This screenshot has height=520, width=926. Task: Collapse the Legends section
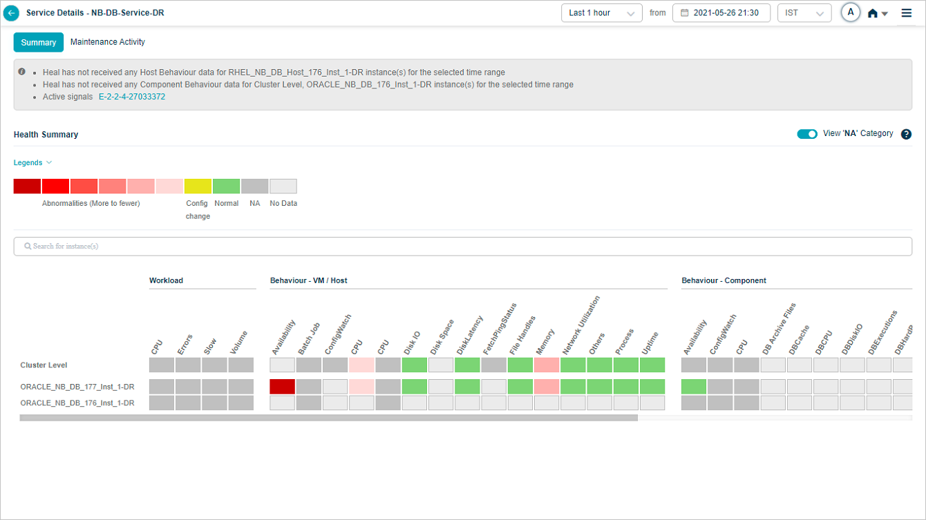pyautogui.click(x=32, y=163)
